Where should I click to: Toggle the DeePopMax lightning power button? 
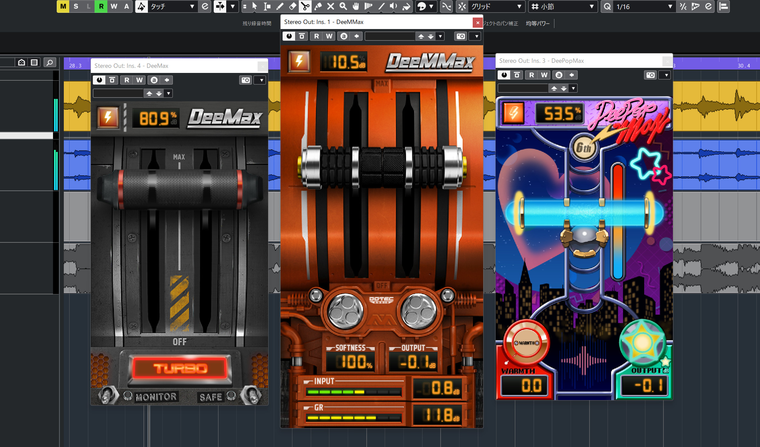click(514, 112)
